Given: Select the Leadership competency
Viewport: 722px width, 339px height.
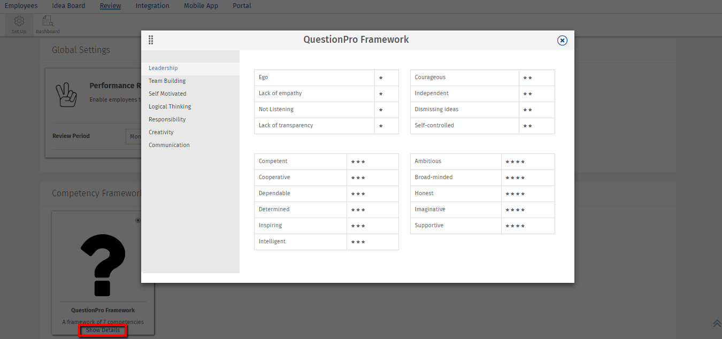Looking at the screenshot, I should [190, 68].
